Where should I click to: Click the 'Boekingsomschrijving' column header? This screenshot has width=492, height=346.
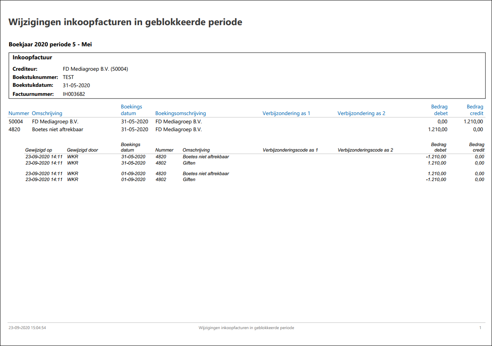tap(181, 114)
